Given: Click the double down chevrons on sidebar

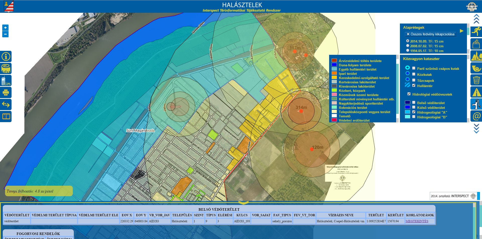Looking at the screenshot, I should coord(476,129).
